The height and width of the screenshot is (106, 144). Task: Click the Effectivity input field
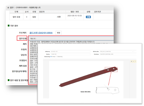coord(70,51)
